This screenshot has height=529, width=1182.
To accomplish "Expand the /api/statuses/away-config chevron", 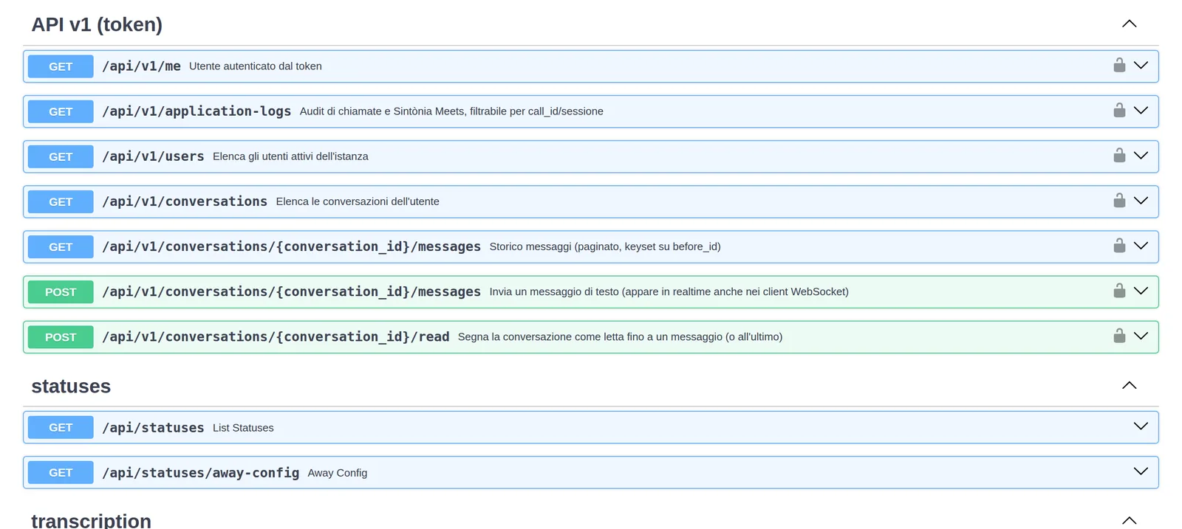I will [x=1141, y=471].
